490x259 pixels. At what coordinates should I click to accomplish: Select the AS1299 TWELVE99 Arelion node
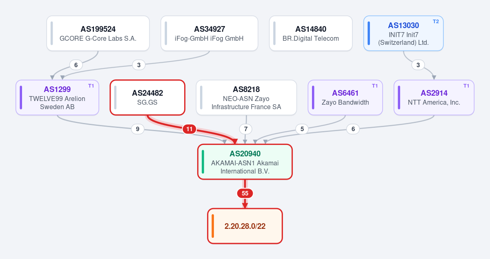pyautogui.click(x=58, y=97)
